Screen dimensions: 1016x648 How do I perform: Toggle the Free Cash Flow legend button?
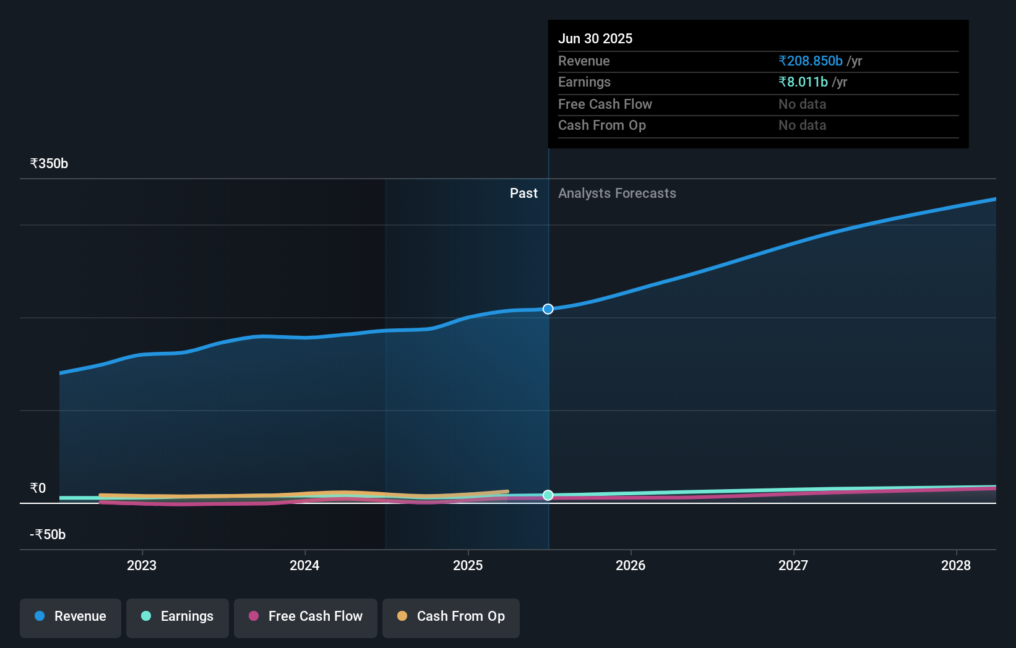[306, 618]
